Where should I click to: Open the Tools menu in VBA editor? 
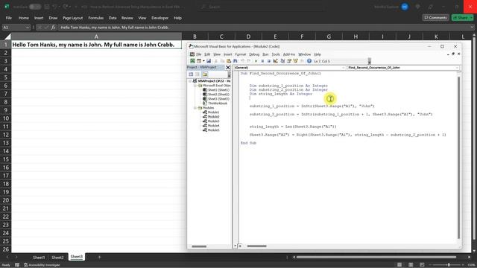276,54
